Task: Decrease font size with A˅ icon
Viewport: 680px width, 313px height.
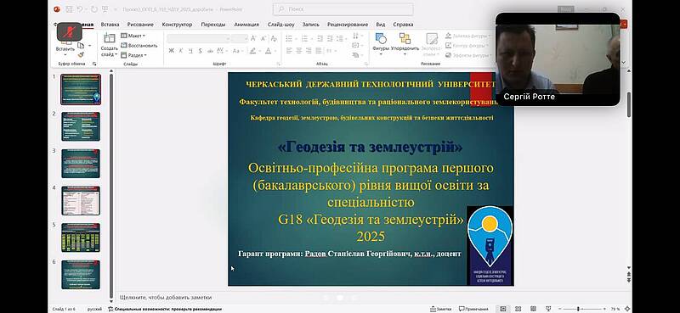Action: [x=263, y=39]
